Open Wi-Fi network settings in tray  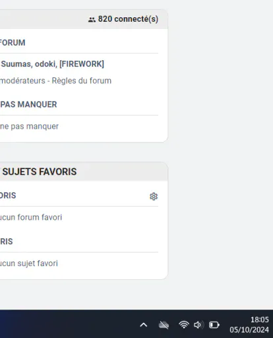pyautogui.click(x=184, y=325)
